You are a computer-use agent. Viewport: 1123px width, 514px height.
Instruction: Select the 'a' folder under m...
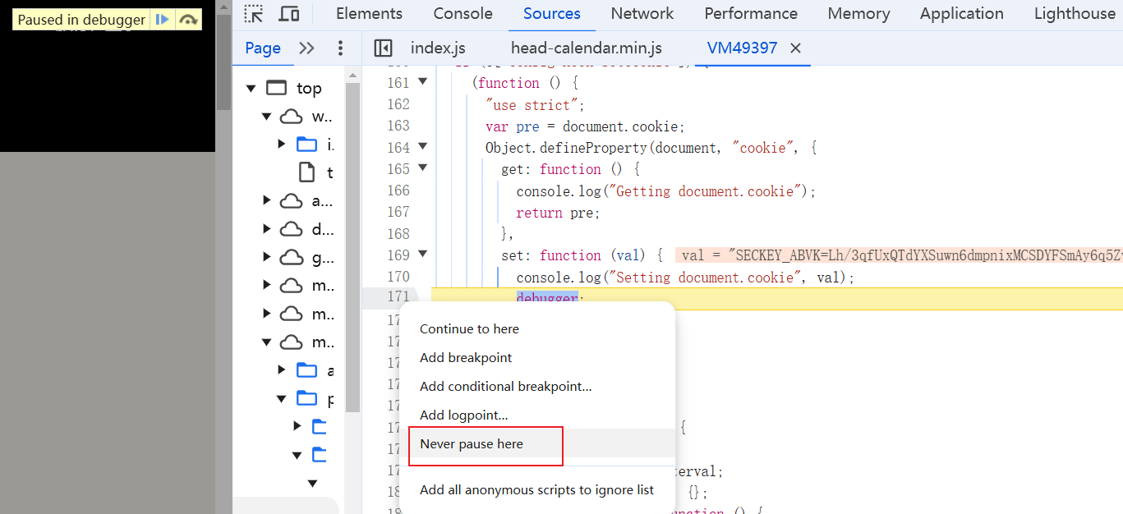(307, 370)
